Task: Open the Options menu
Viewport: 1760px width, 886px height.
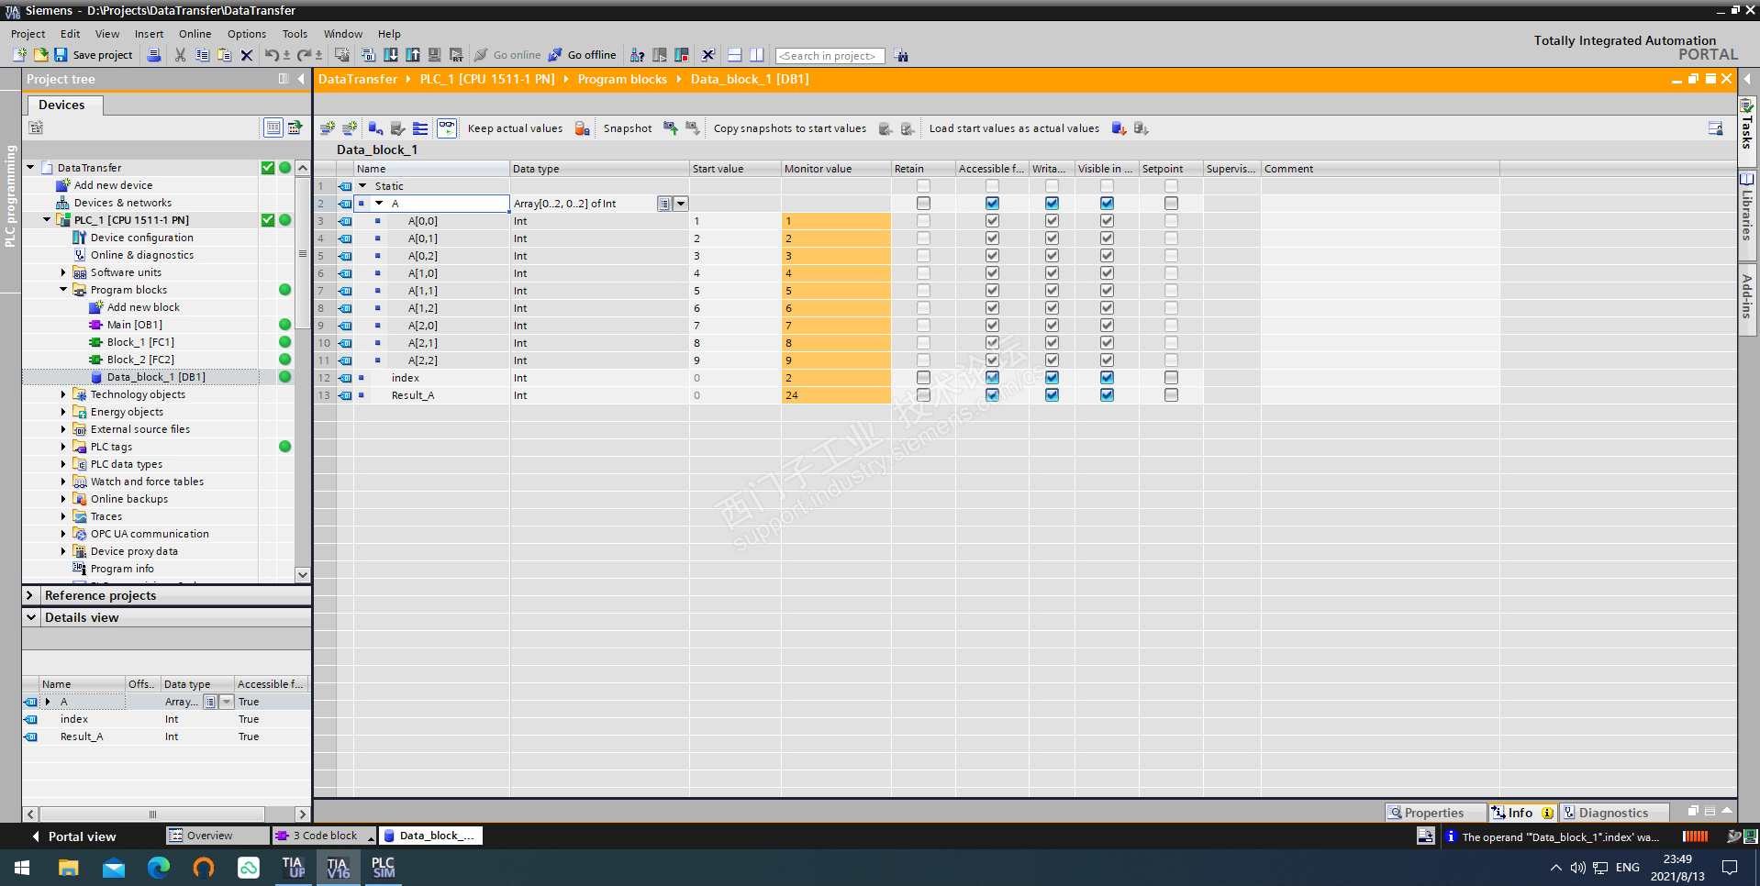Action: point(247,34)
